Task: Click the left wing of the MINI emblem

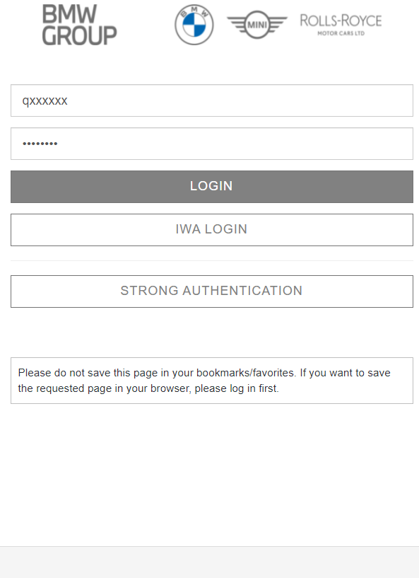Action: tap(236, 23)
